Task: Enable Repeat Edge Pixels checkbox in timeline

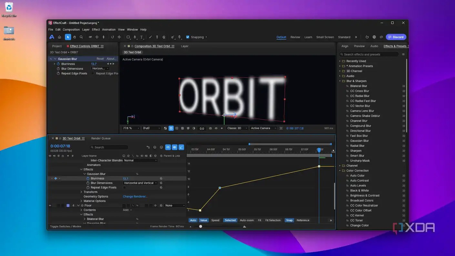Action: coord(125,188)
